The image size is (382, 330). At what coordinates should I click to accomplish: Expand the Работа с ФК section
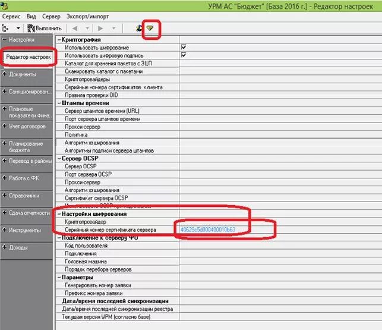(x=4, y=178)
